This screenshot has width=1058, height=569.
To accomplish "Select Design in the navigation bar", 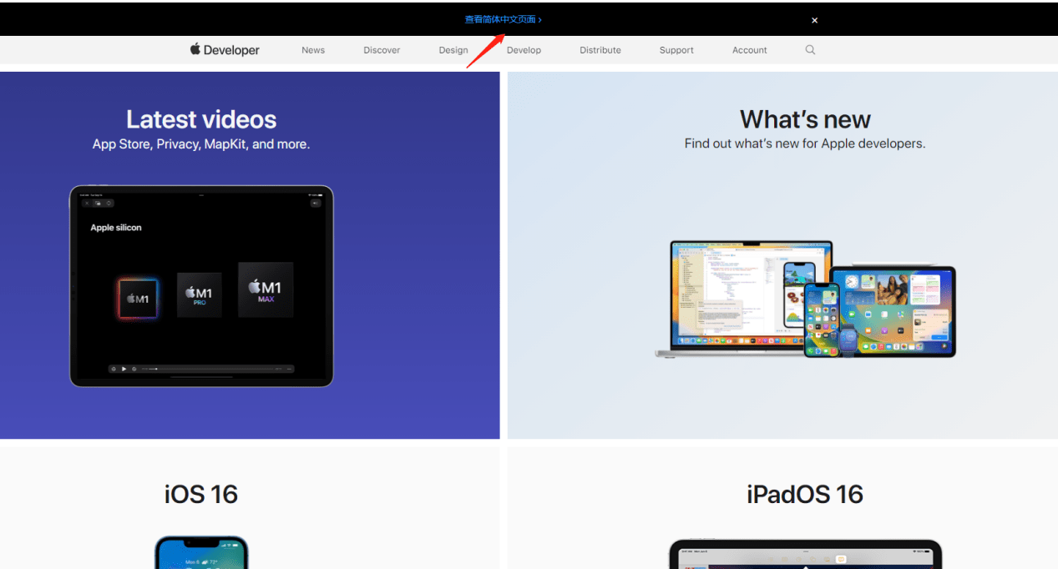I will [x=453, y=50].
